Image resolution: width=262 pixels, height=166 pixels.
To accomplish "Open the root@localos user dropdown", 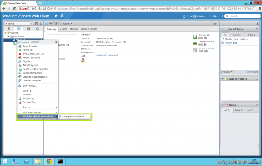I will point(197,16).
